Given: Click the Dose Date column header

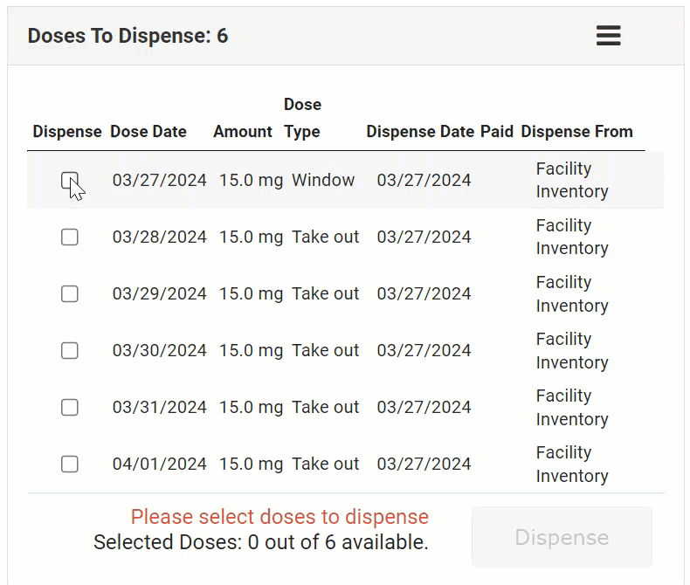Looking at the screenshot, I should (148, 132).
